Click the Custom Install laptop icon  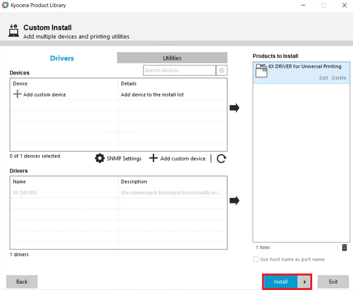coord(14,31)
